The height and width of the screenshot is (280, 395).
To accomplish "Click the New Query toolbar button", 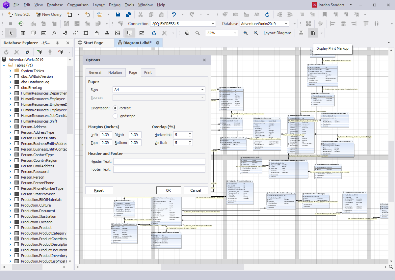I will [x=49, y=14].
